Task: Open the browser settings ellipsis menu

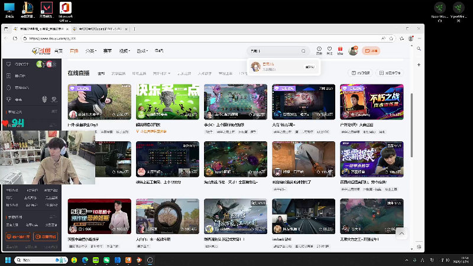Action: (x=419, y=38)
